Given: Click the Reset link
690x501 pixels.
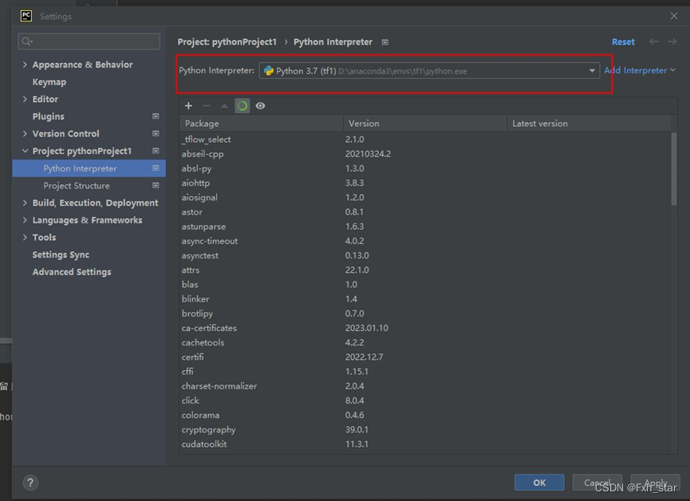Looking at the screenshot, I should pos(623,41).
